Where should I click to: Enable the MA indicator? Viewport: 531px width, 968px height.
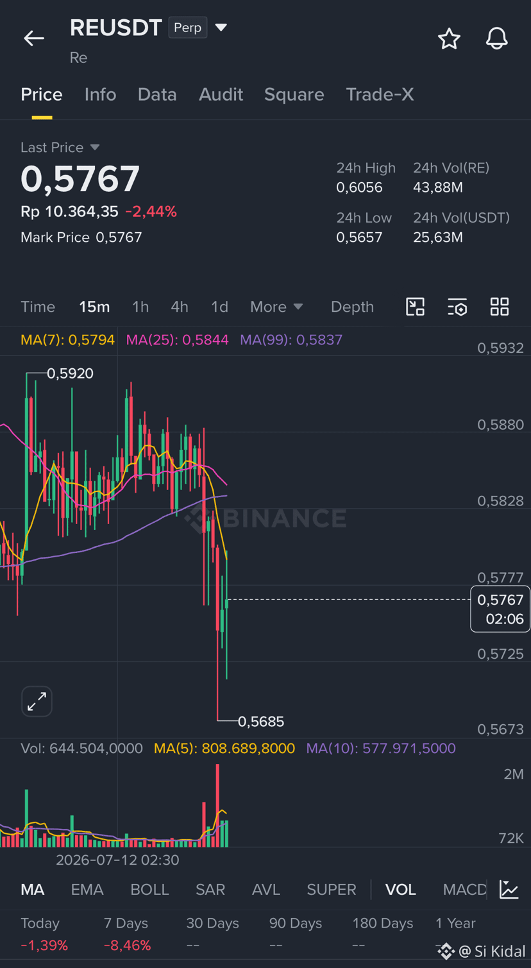[33, 890]
